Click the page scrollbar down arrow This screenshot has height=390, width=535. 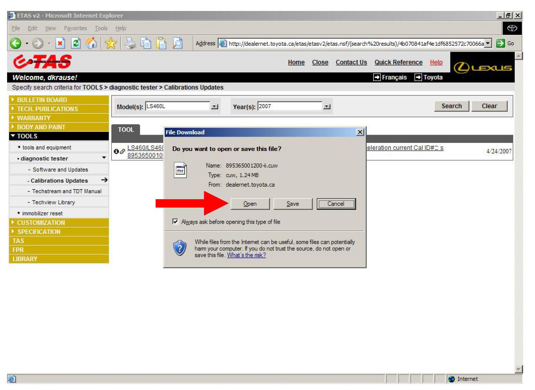[x=518, y=369]
